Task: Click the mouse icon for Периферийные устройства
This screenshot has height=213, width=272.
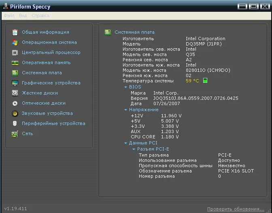Action: coord(15,124)
